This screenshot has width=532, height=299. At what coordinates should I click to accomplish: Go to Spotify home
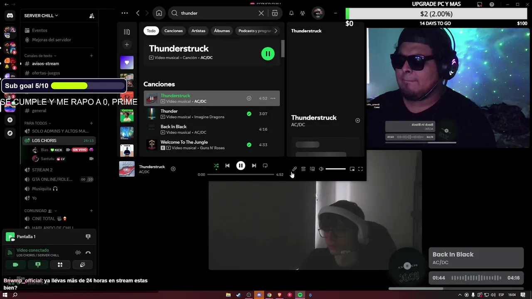pos(159,13)
